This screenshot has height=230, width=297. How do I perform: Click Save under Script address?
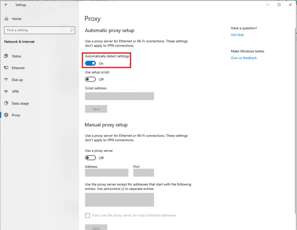click(x=96, y=109)
